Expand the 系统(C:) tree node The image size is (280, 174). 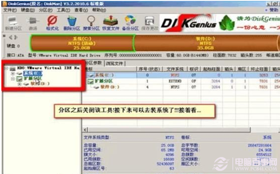click(13, 73)
